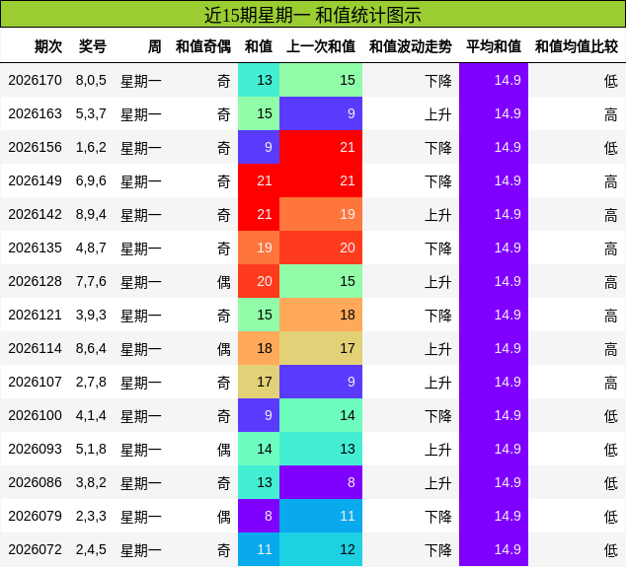Select period number 2026149
626x567 pixels.
[36, 180]
